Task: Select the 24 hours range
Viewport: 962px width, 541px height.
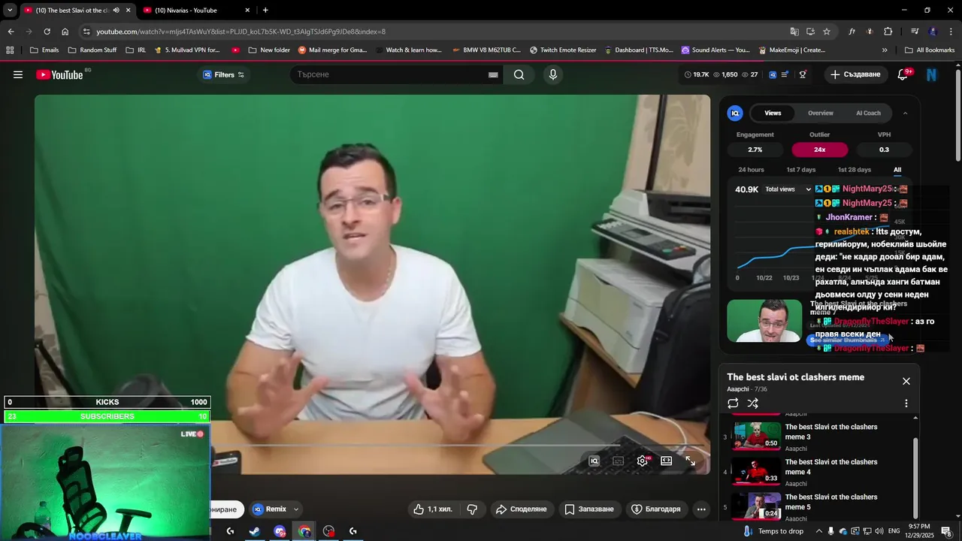Action: (x=751, y=170)
